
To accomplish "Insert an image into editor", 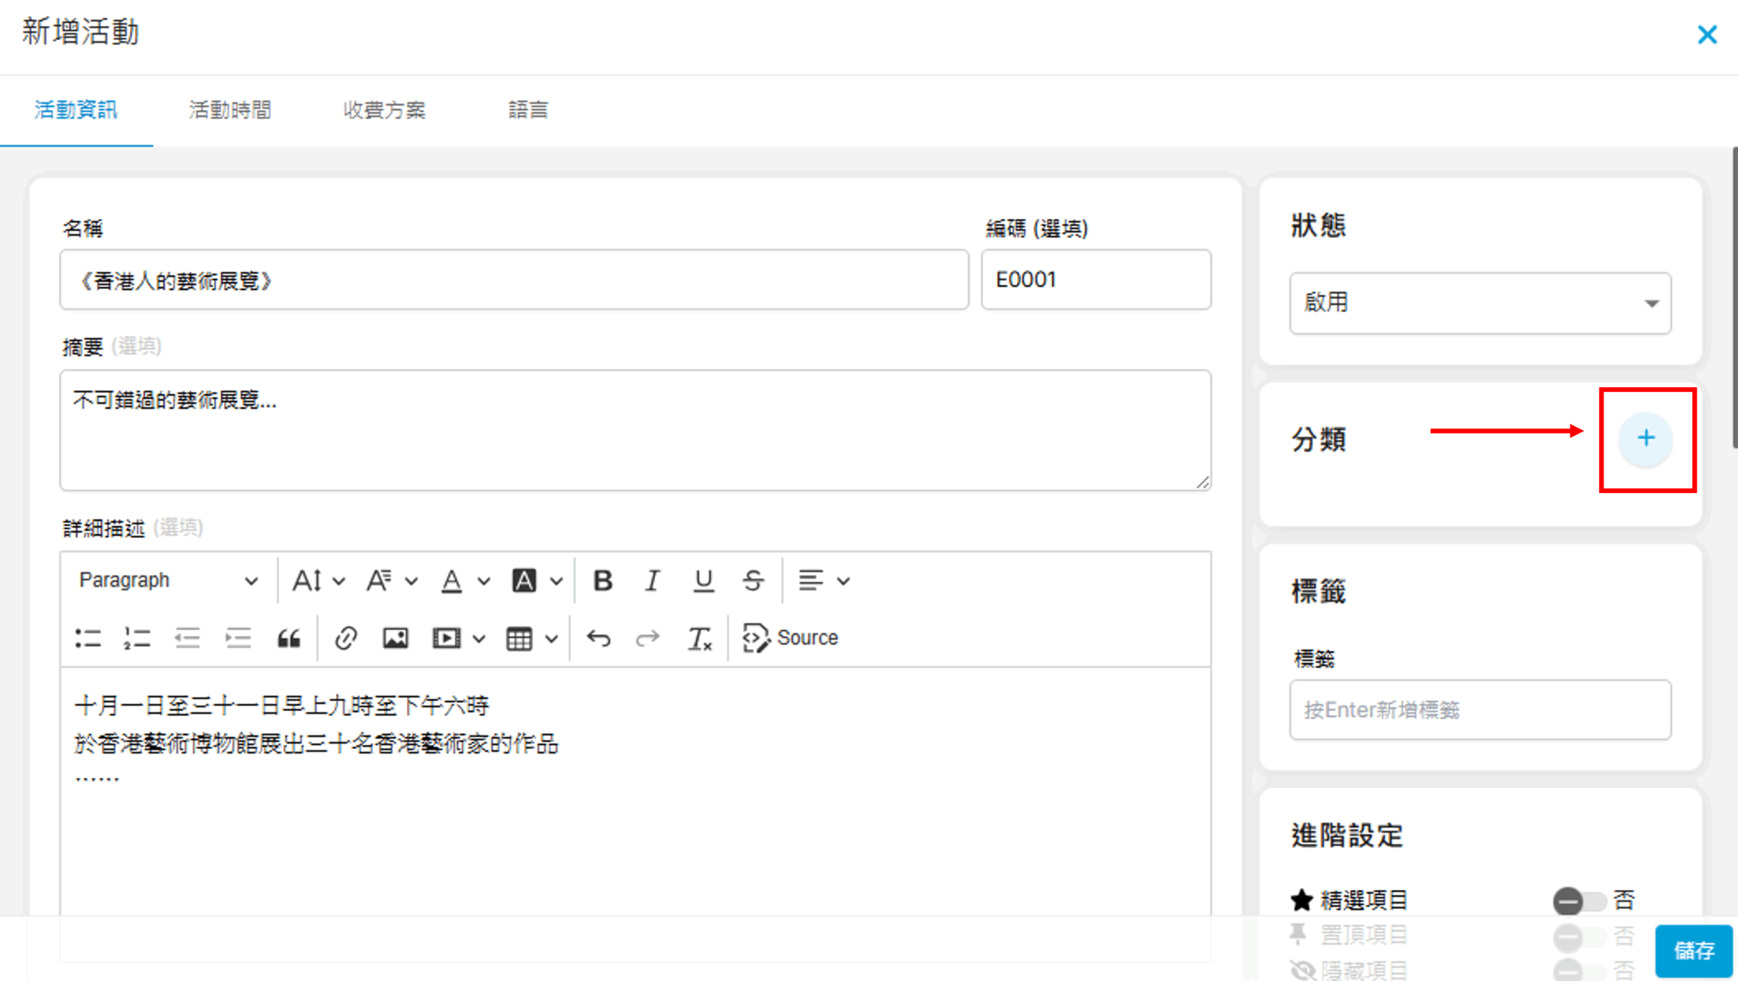I will pyautogui.click(x=395, y=638).
